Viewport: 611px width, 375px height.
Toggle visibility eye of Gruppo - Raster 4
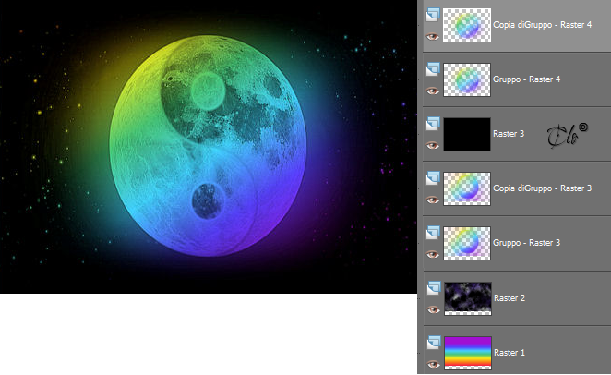point(433,91)
